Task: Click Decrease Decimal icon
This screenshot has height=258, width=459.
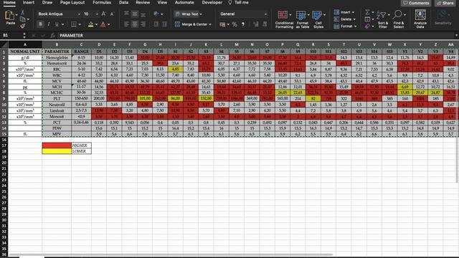Action: coord(265,24)
